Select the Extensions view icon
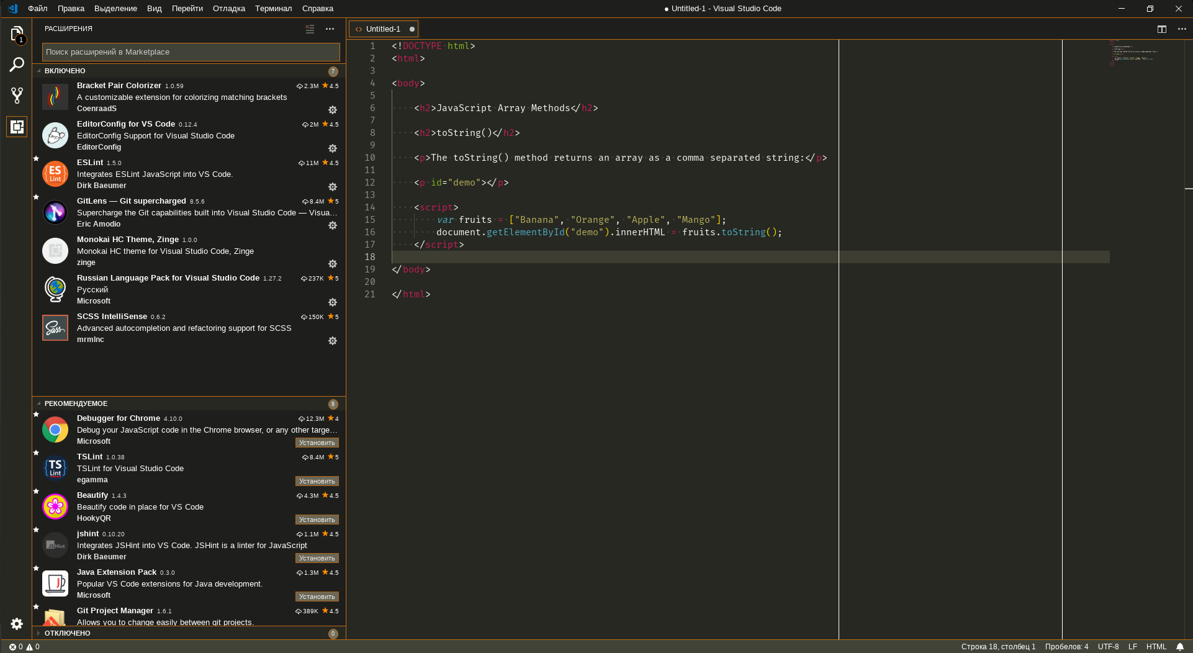 pyautogui.click(x=17, y=127)
